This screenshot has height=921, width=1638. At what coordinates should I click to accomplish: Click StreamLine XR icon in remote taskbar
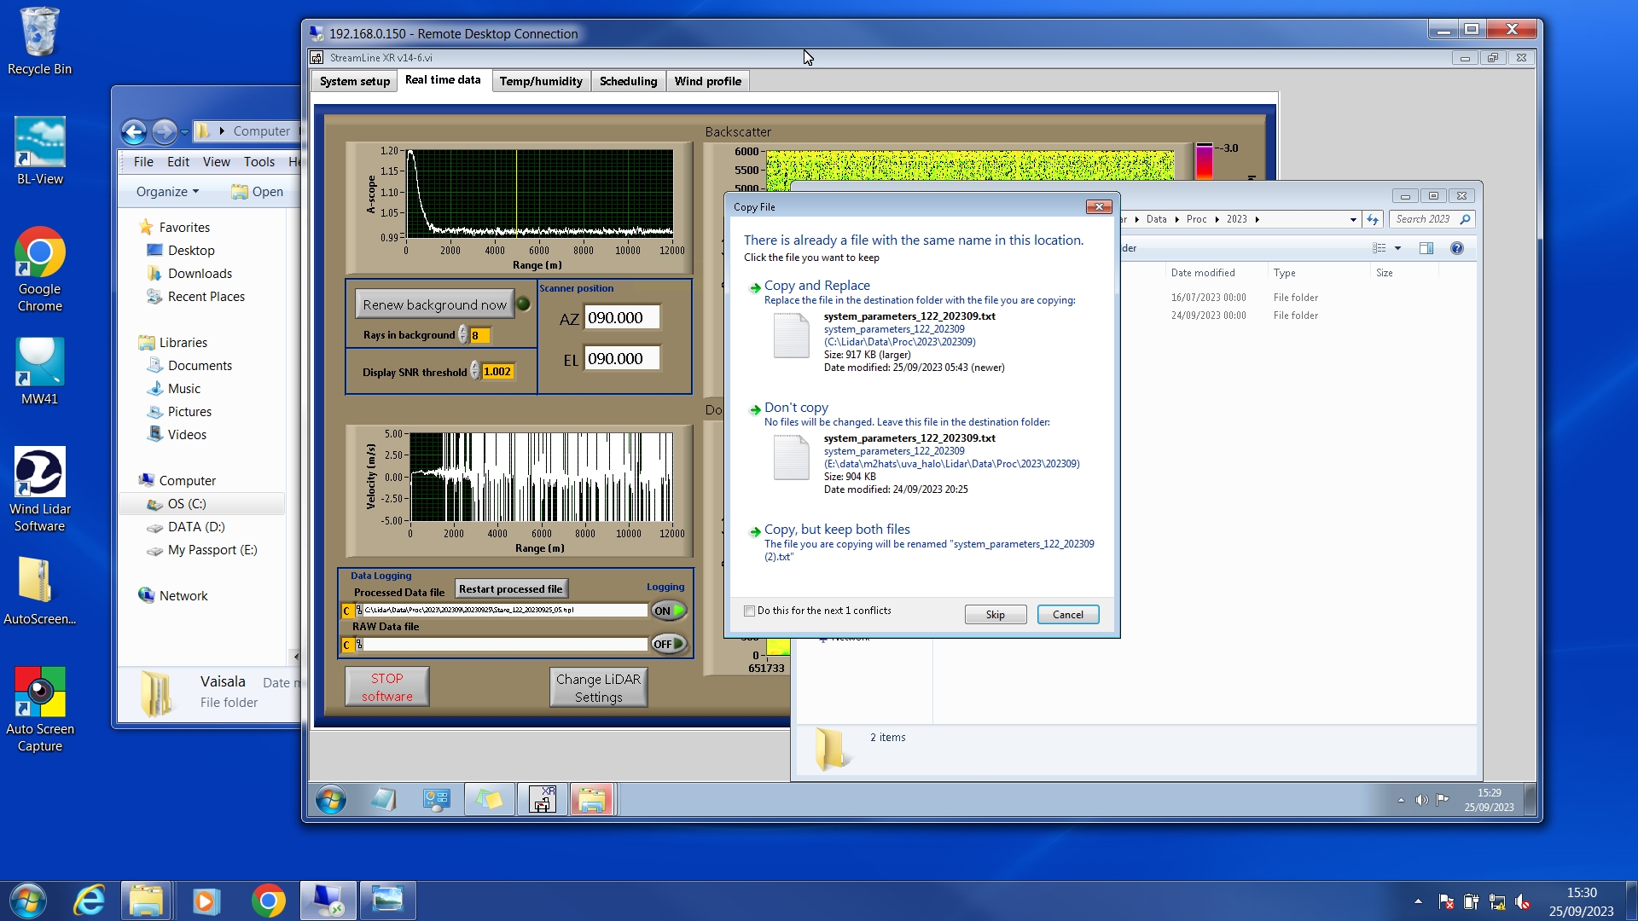(543, 800)
